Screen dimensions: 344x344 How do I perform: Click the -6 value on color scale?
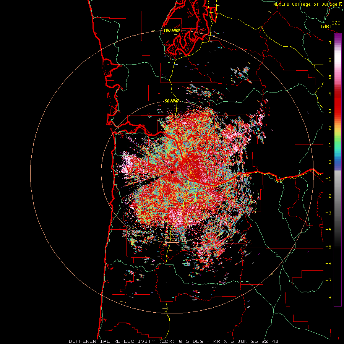click(328, 264)
